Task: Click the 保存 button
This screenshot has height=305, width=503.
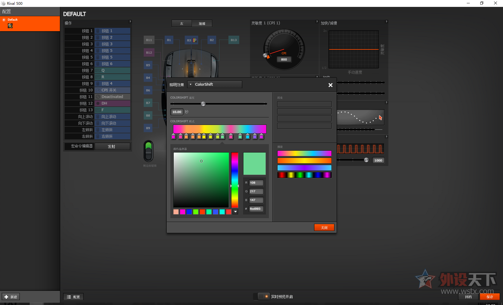Action: 490,297
